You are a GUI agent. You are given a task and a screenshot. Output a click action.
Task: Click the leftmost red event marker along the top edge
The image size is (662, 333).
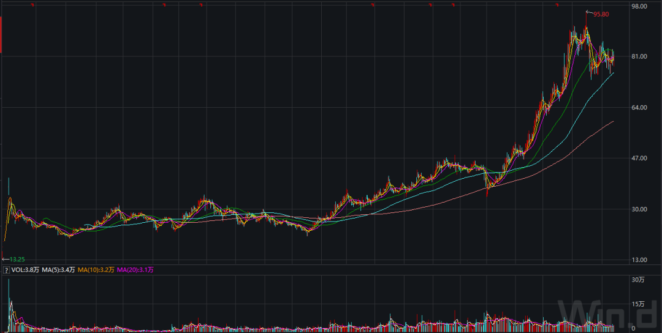point(32,5)
